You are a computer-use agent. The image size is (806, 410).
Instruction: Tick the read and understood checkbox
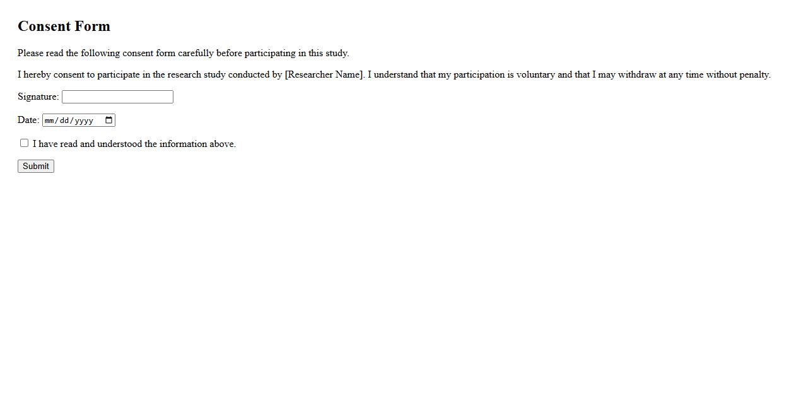click(24, 143)
